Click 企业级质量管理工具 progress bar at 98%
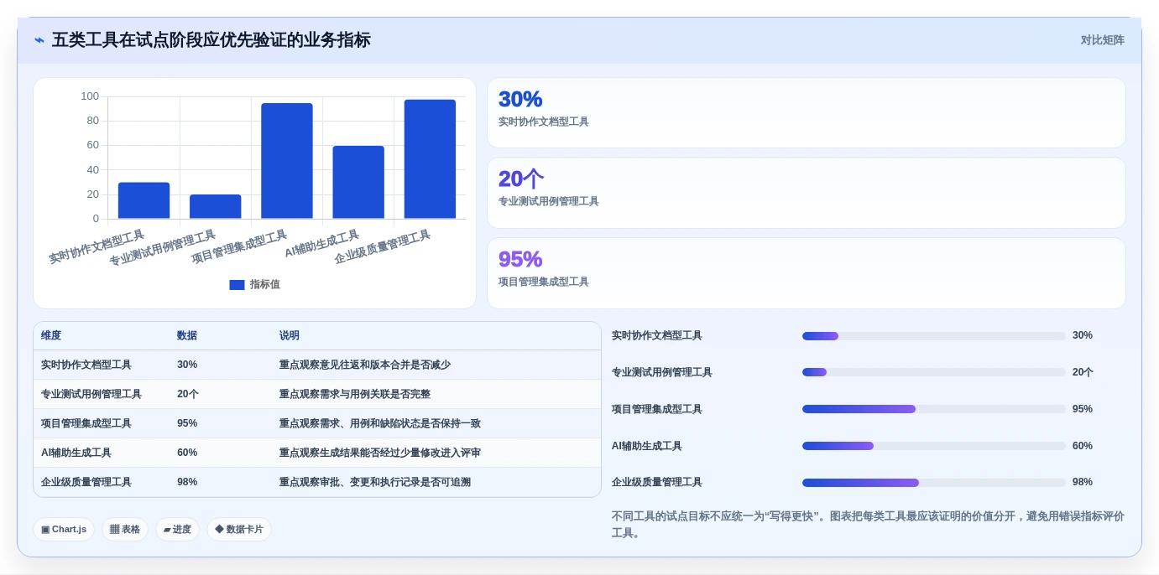 point(933,483)
